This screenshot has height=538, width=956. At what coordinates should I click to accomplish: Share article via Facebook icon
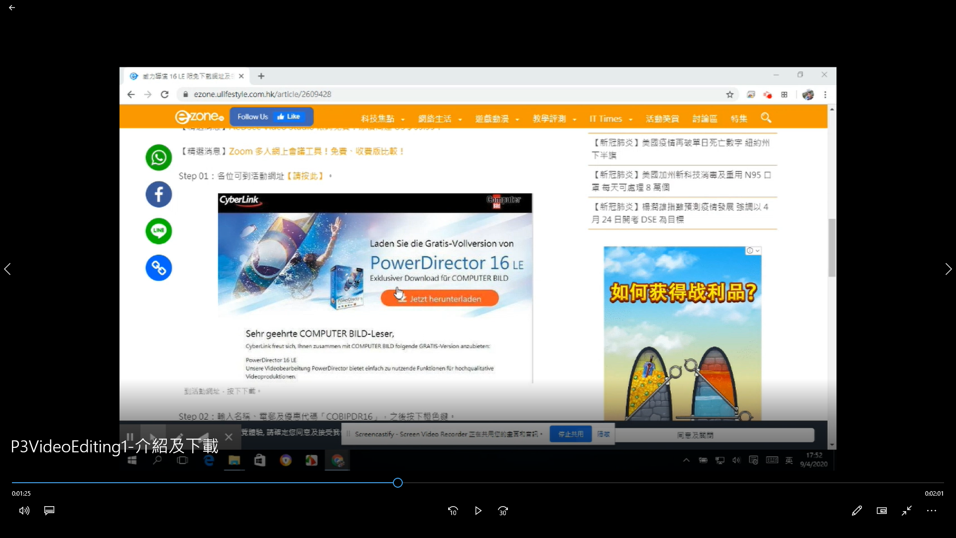(158, 194)
